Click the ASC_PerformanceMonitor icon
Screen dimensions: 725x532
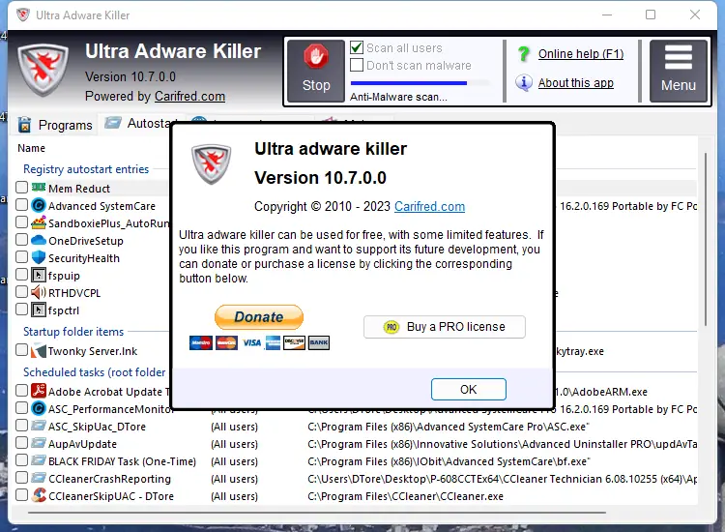(x=39, y=408)
